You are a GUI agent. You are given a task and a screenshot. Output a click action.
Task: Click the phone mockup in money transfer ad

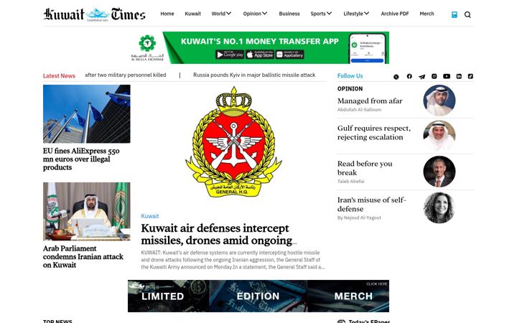pos(368,49)
